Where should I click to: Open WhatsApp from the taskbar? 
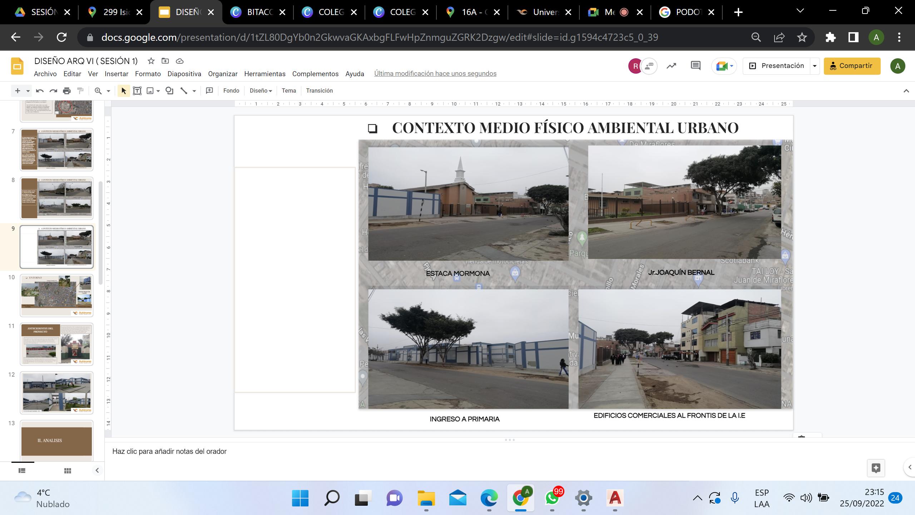(552, 498)
